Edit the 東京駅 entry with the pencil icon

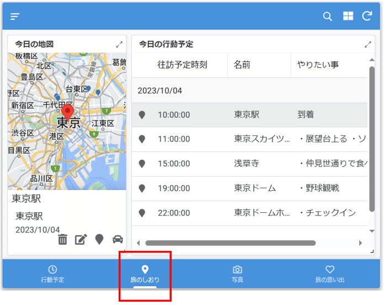tap(81, 239)
